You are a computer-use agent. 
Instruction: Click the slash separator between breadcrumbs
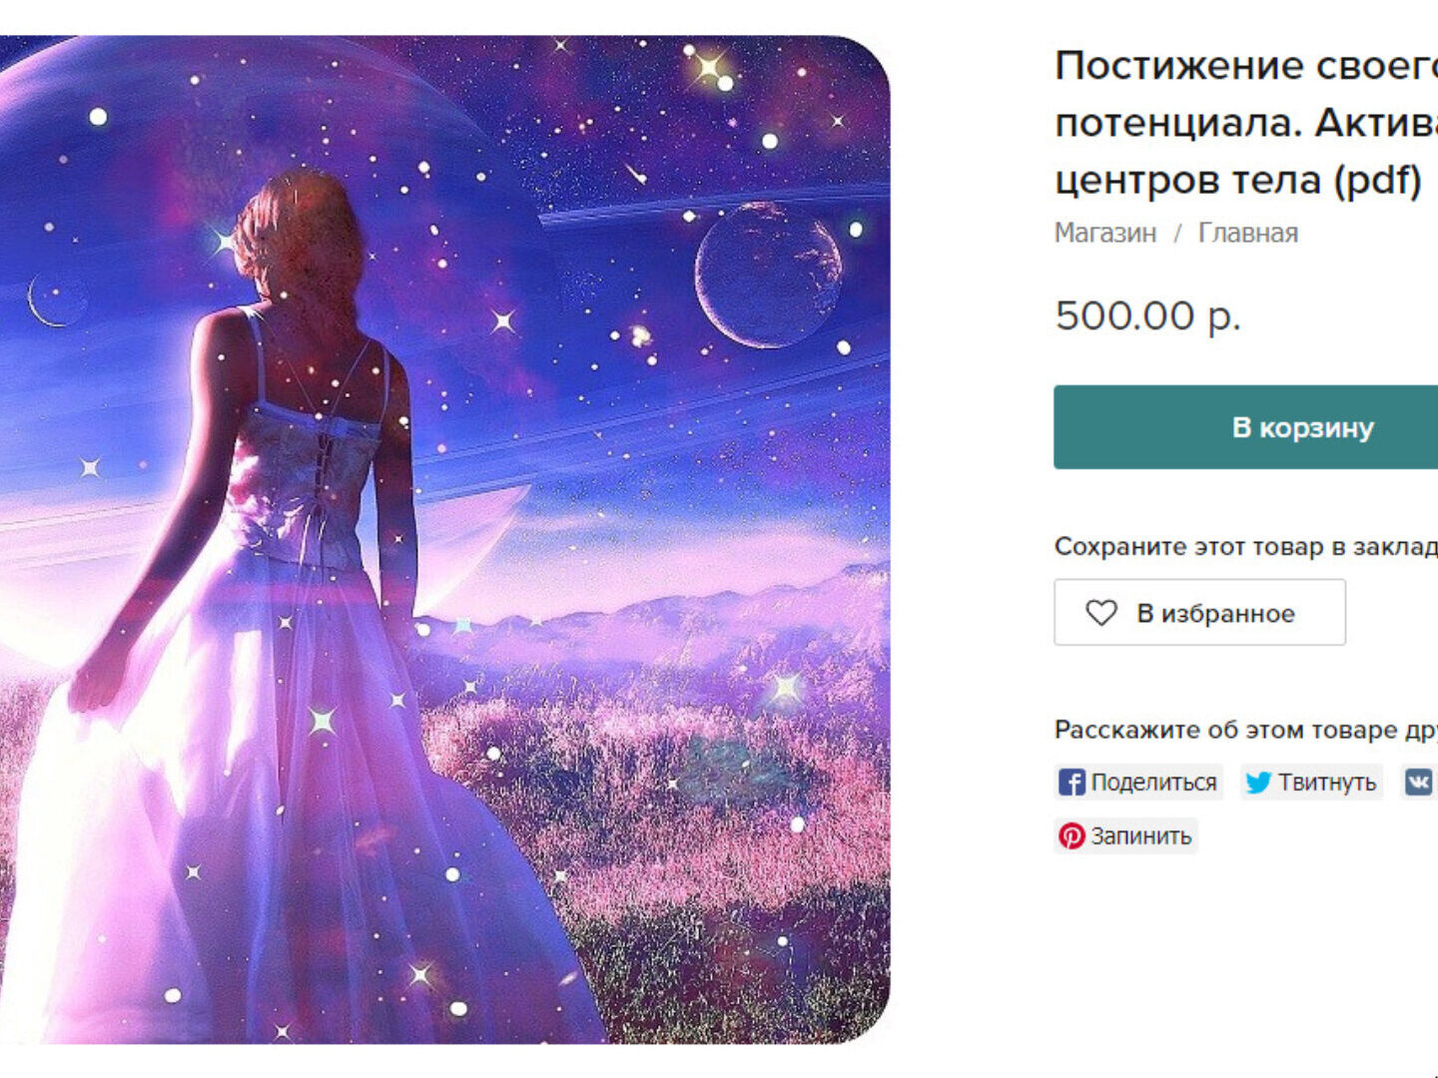1177,234
